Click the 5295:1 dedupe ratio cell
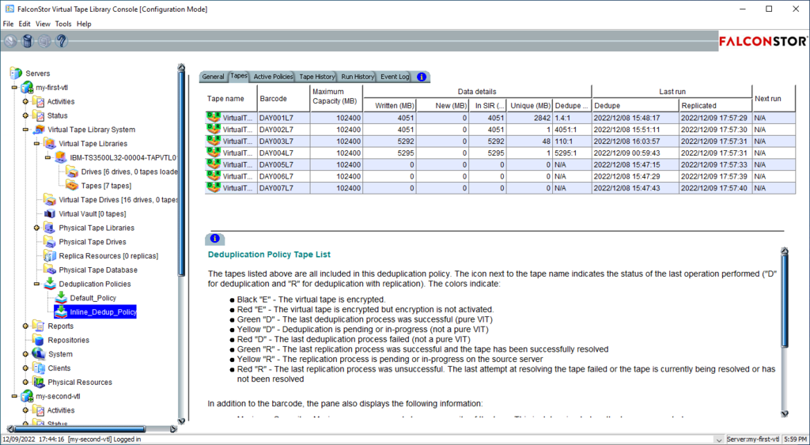Viewport: 810px width, 445px height. click(x=572, y=153)
